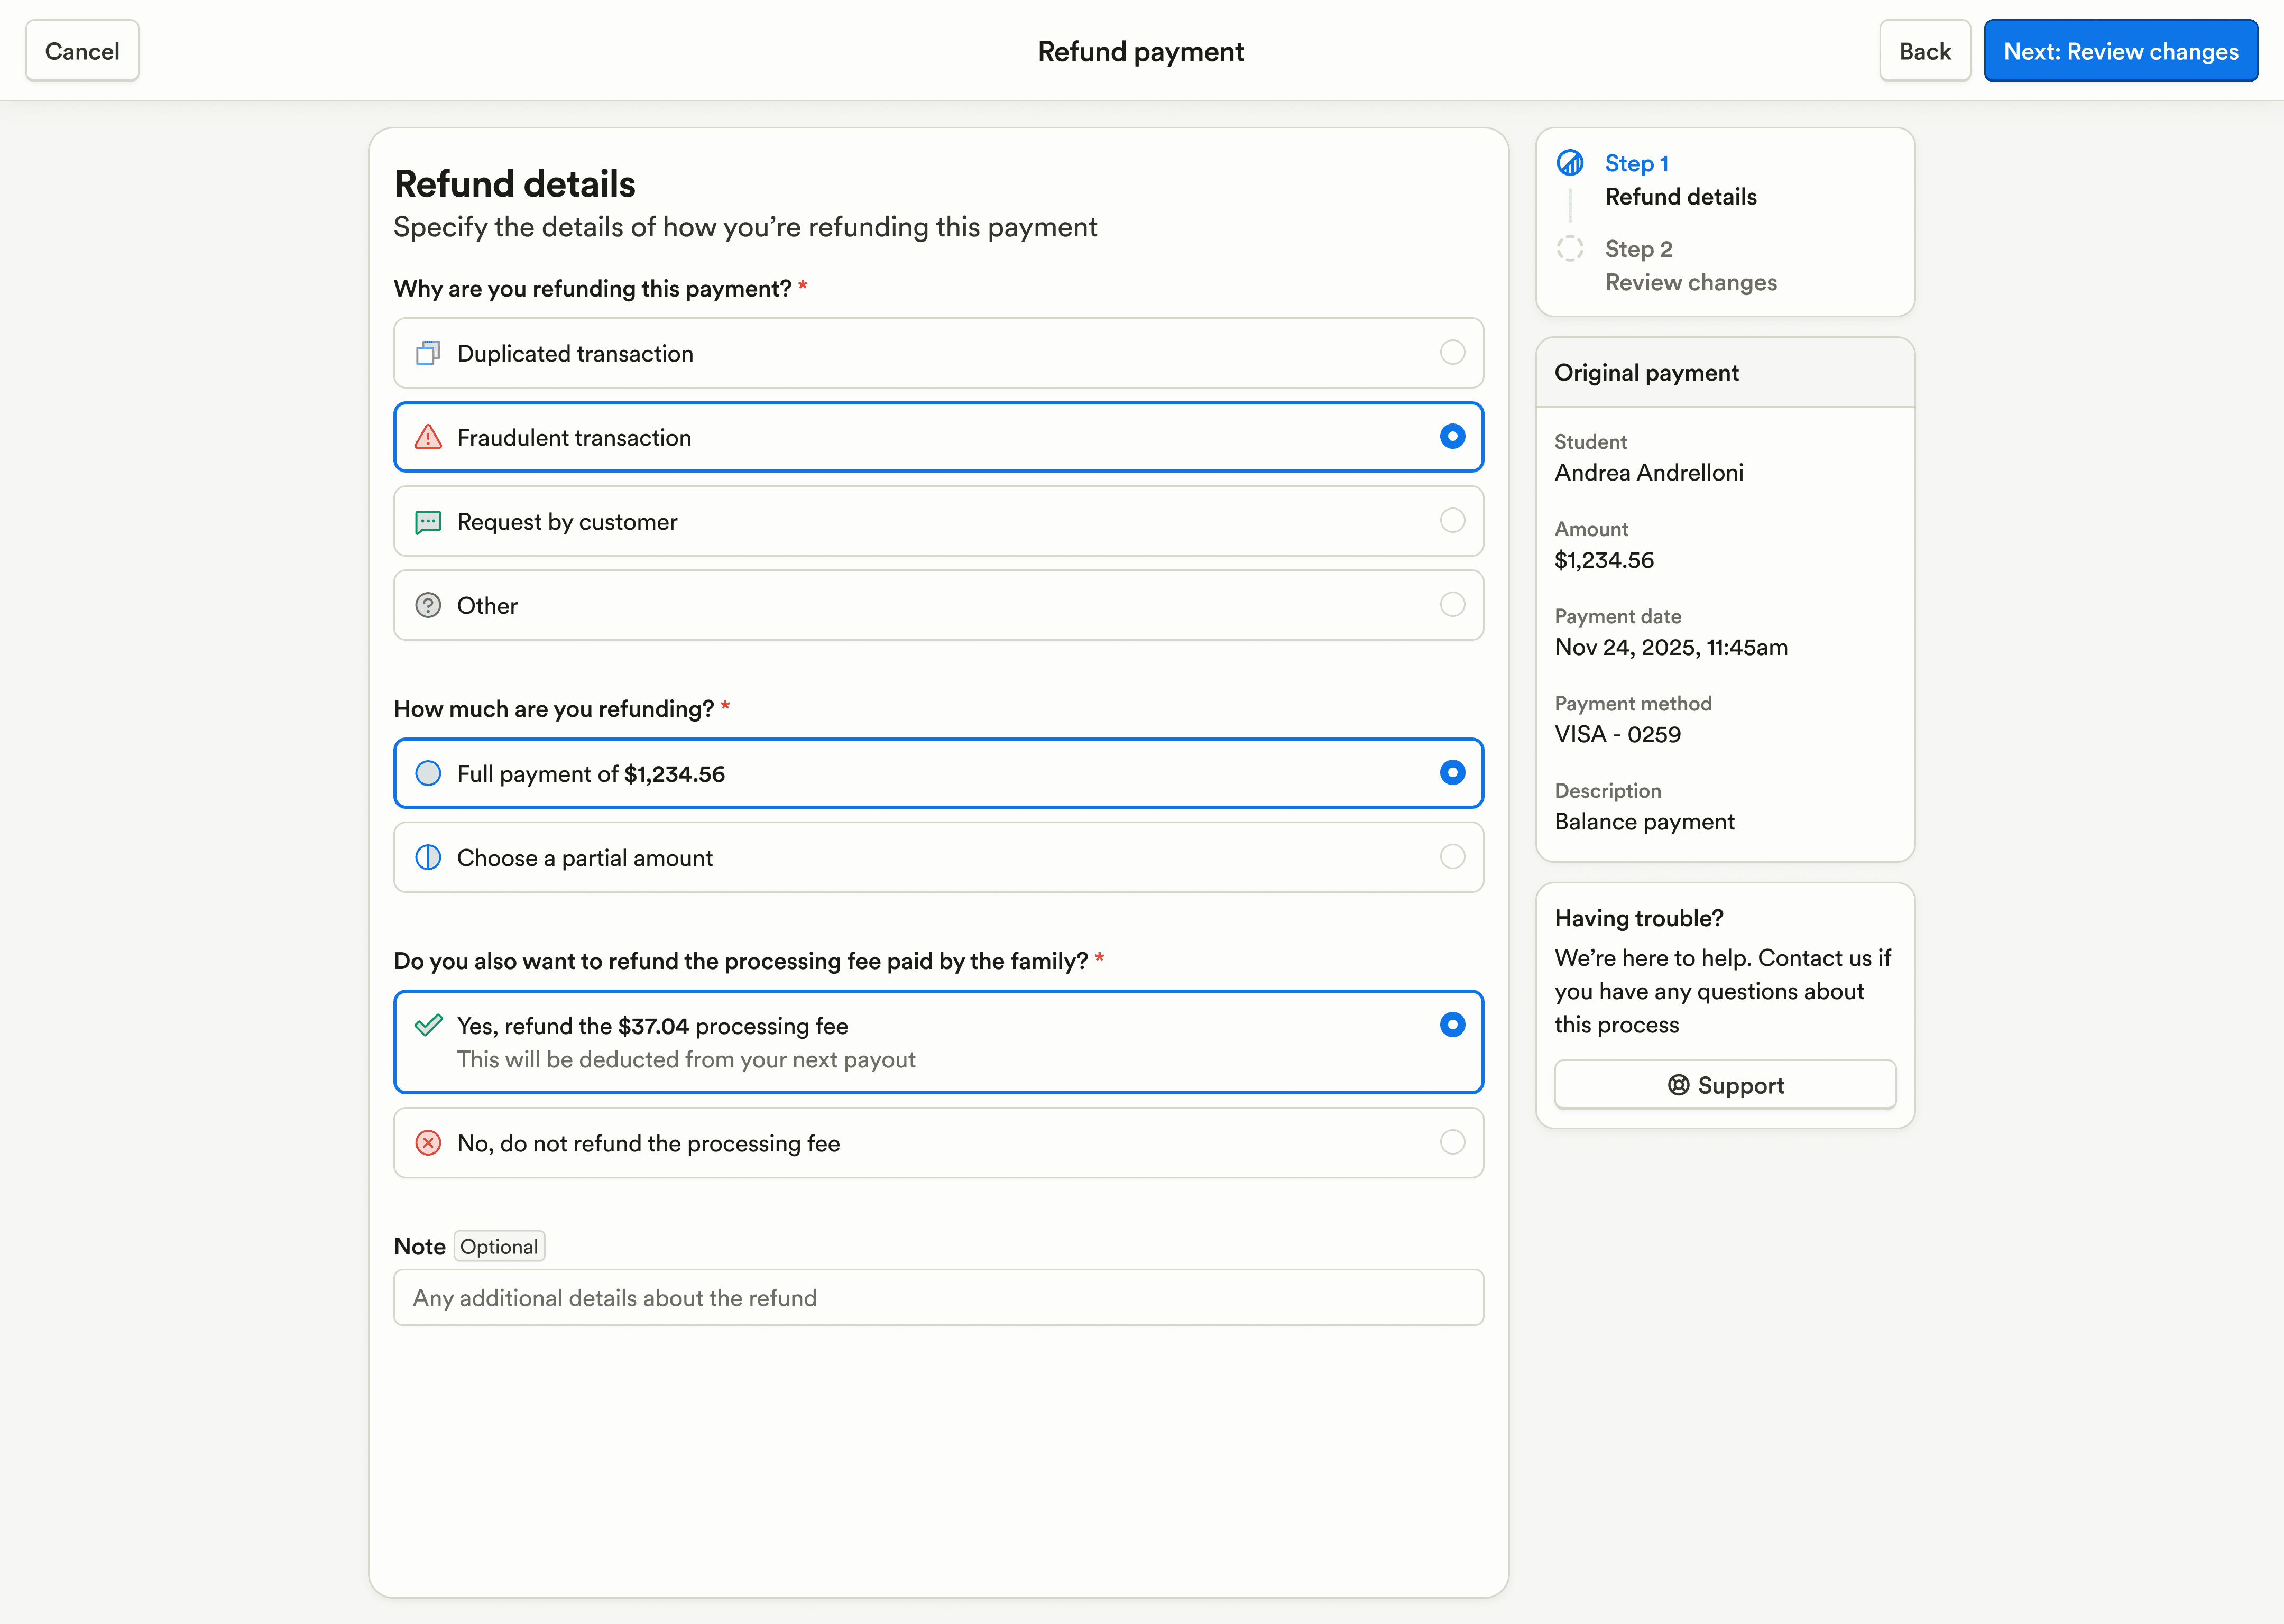Click the Cancel button
This screenshot has height=1624, width=2284.
pyautogui.click(x=82, y=51)
